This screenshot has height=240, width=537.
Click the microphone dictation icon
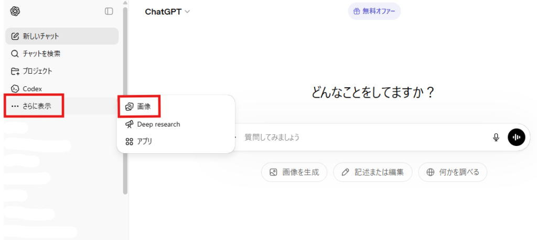(x=496, y=137)
